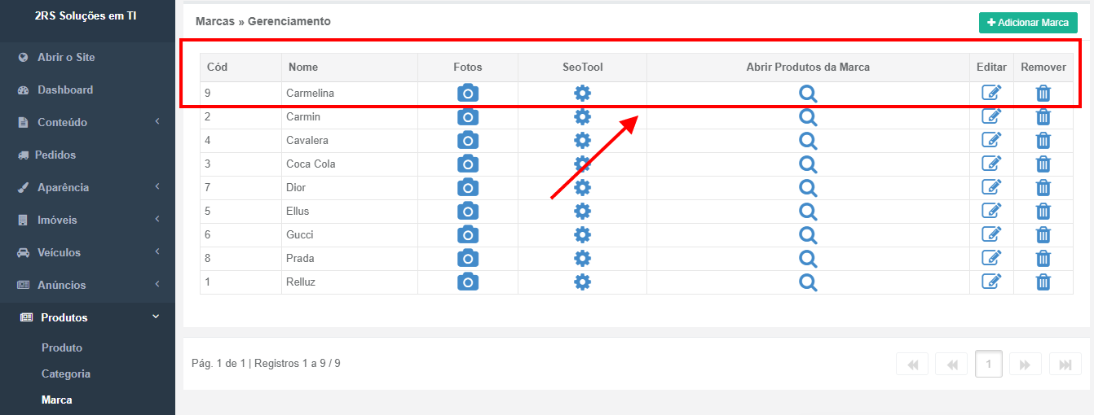Image resolution: width=1094 pixels, height=415 pixels.
Task: Click 2RS Soluções em TI title
Action: click(86, 15)
